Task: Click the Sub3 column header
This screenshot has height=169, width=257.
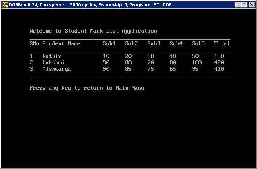Action: point(154,44)
